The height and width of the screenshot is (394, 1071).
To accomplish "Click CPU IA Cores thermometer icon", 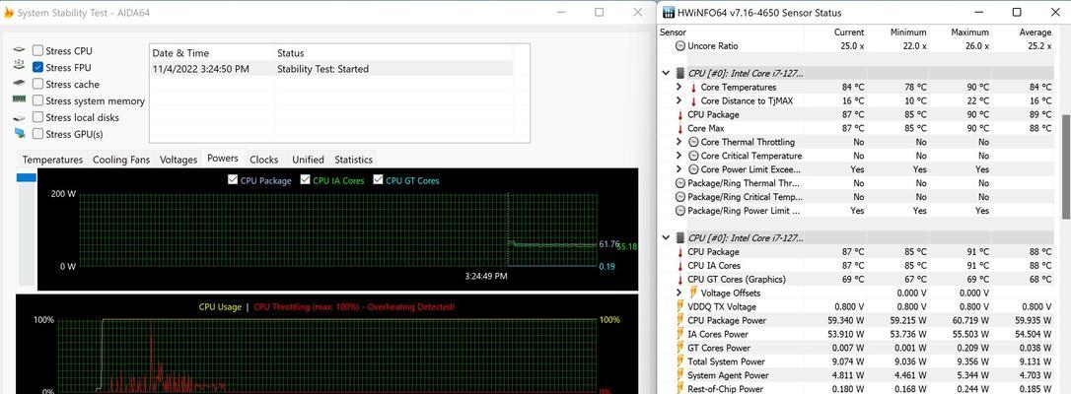I will click(x=680, y=266).
